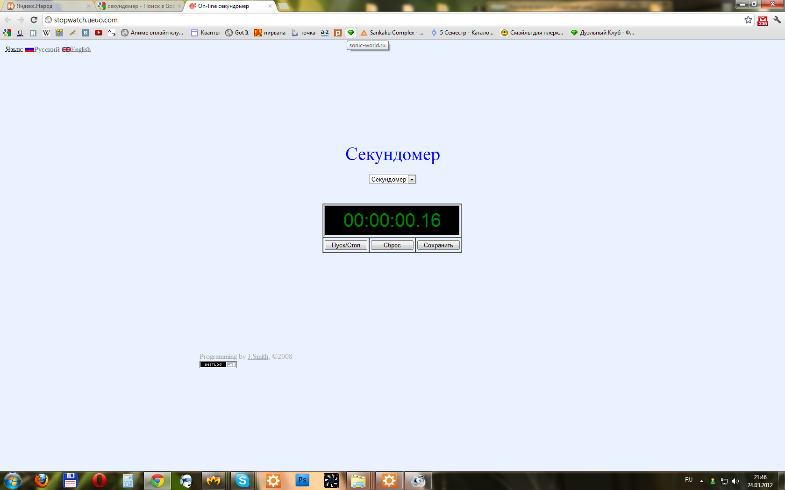The height and width of the screenshot is (490, 785).
Task: Open the Аниме онлайн bookmark
Action: click(152, 33)
